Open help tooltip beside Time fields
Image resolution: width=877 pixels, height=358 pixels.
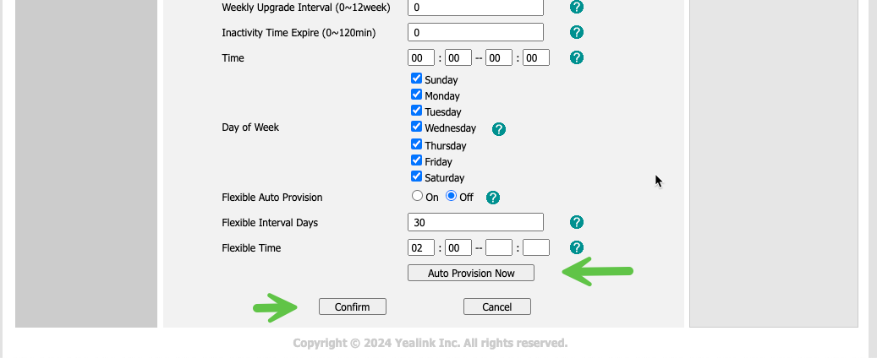pos(577,57)
